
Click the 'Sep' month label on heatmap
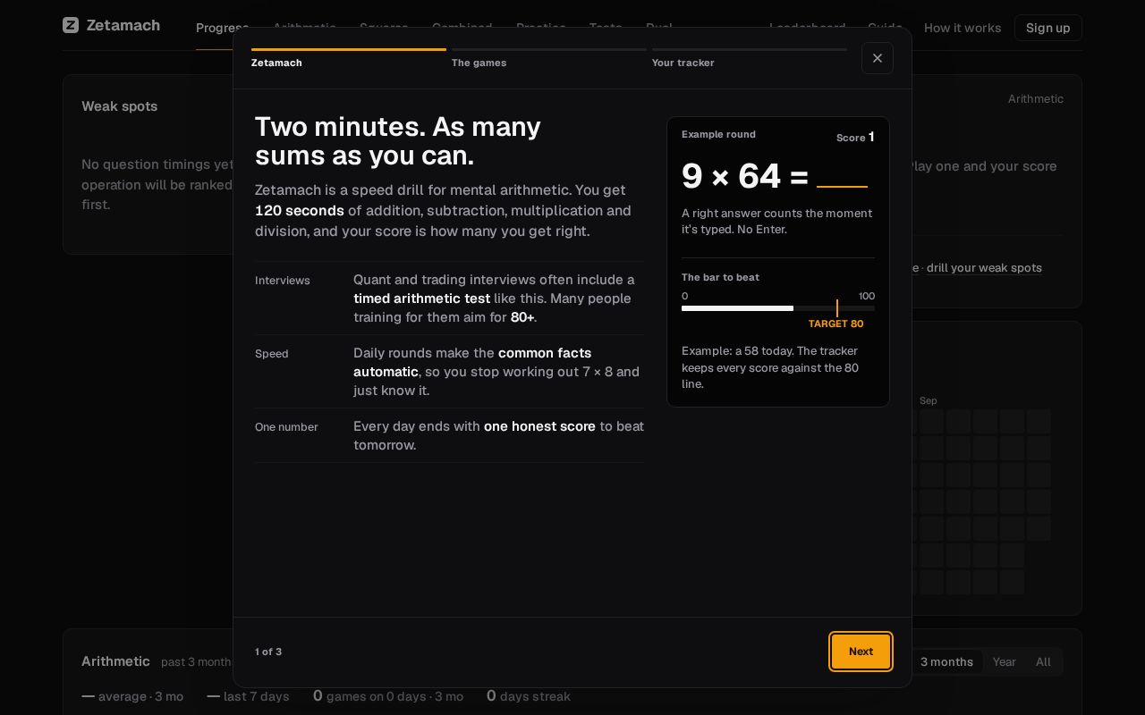(x=928, y=400)
